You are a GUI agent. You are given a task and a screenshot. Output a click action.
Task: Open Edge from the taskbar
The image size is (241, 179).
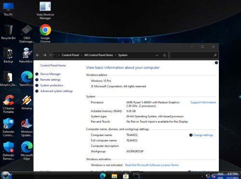tap(103, 176)
